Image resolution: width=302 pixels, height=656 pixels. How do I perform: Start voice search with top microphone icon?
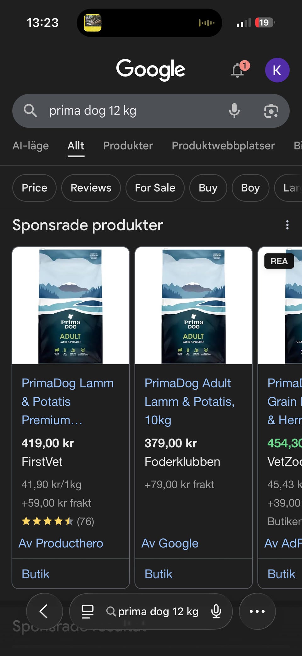click(x=234, y=111)
